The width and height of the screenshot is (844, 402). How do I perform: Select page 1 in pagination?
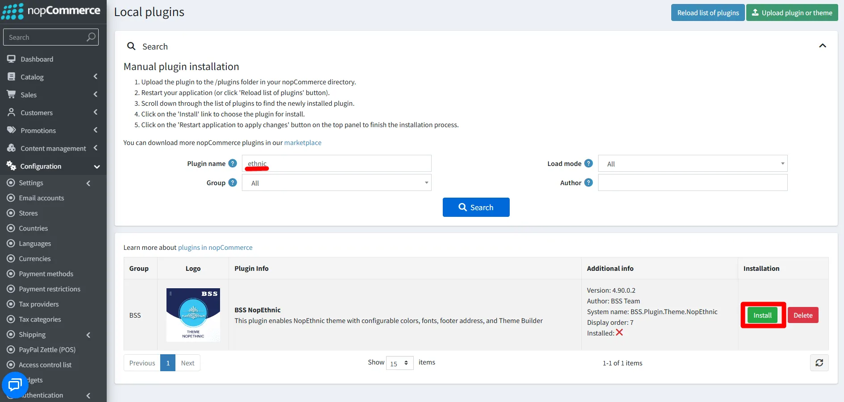(x=168, y=363)
